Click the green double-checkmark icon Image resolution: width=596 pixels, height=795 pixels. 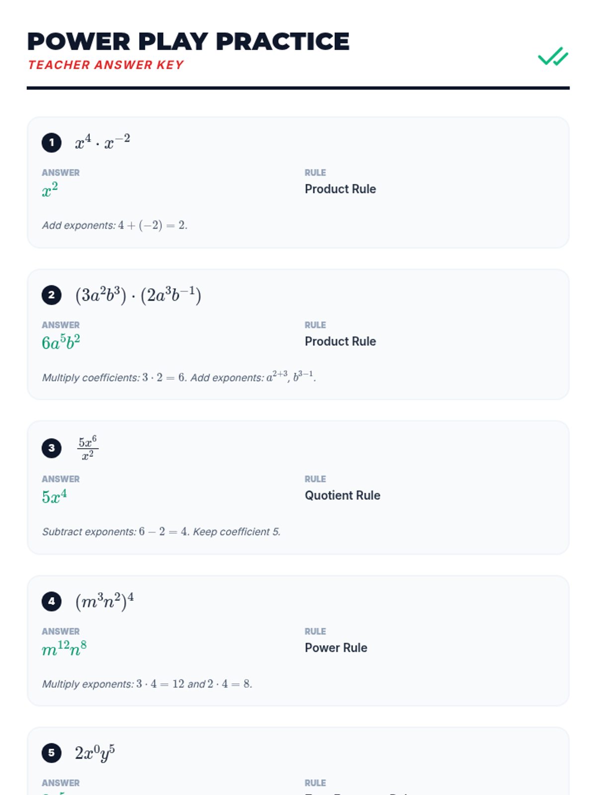(553, 57)
